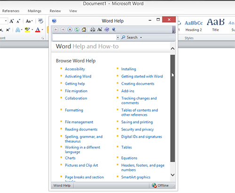Open Font dialog launcher
The height and width of the screenshot is (193, 235).
43,38
